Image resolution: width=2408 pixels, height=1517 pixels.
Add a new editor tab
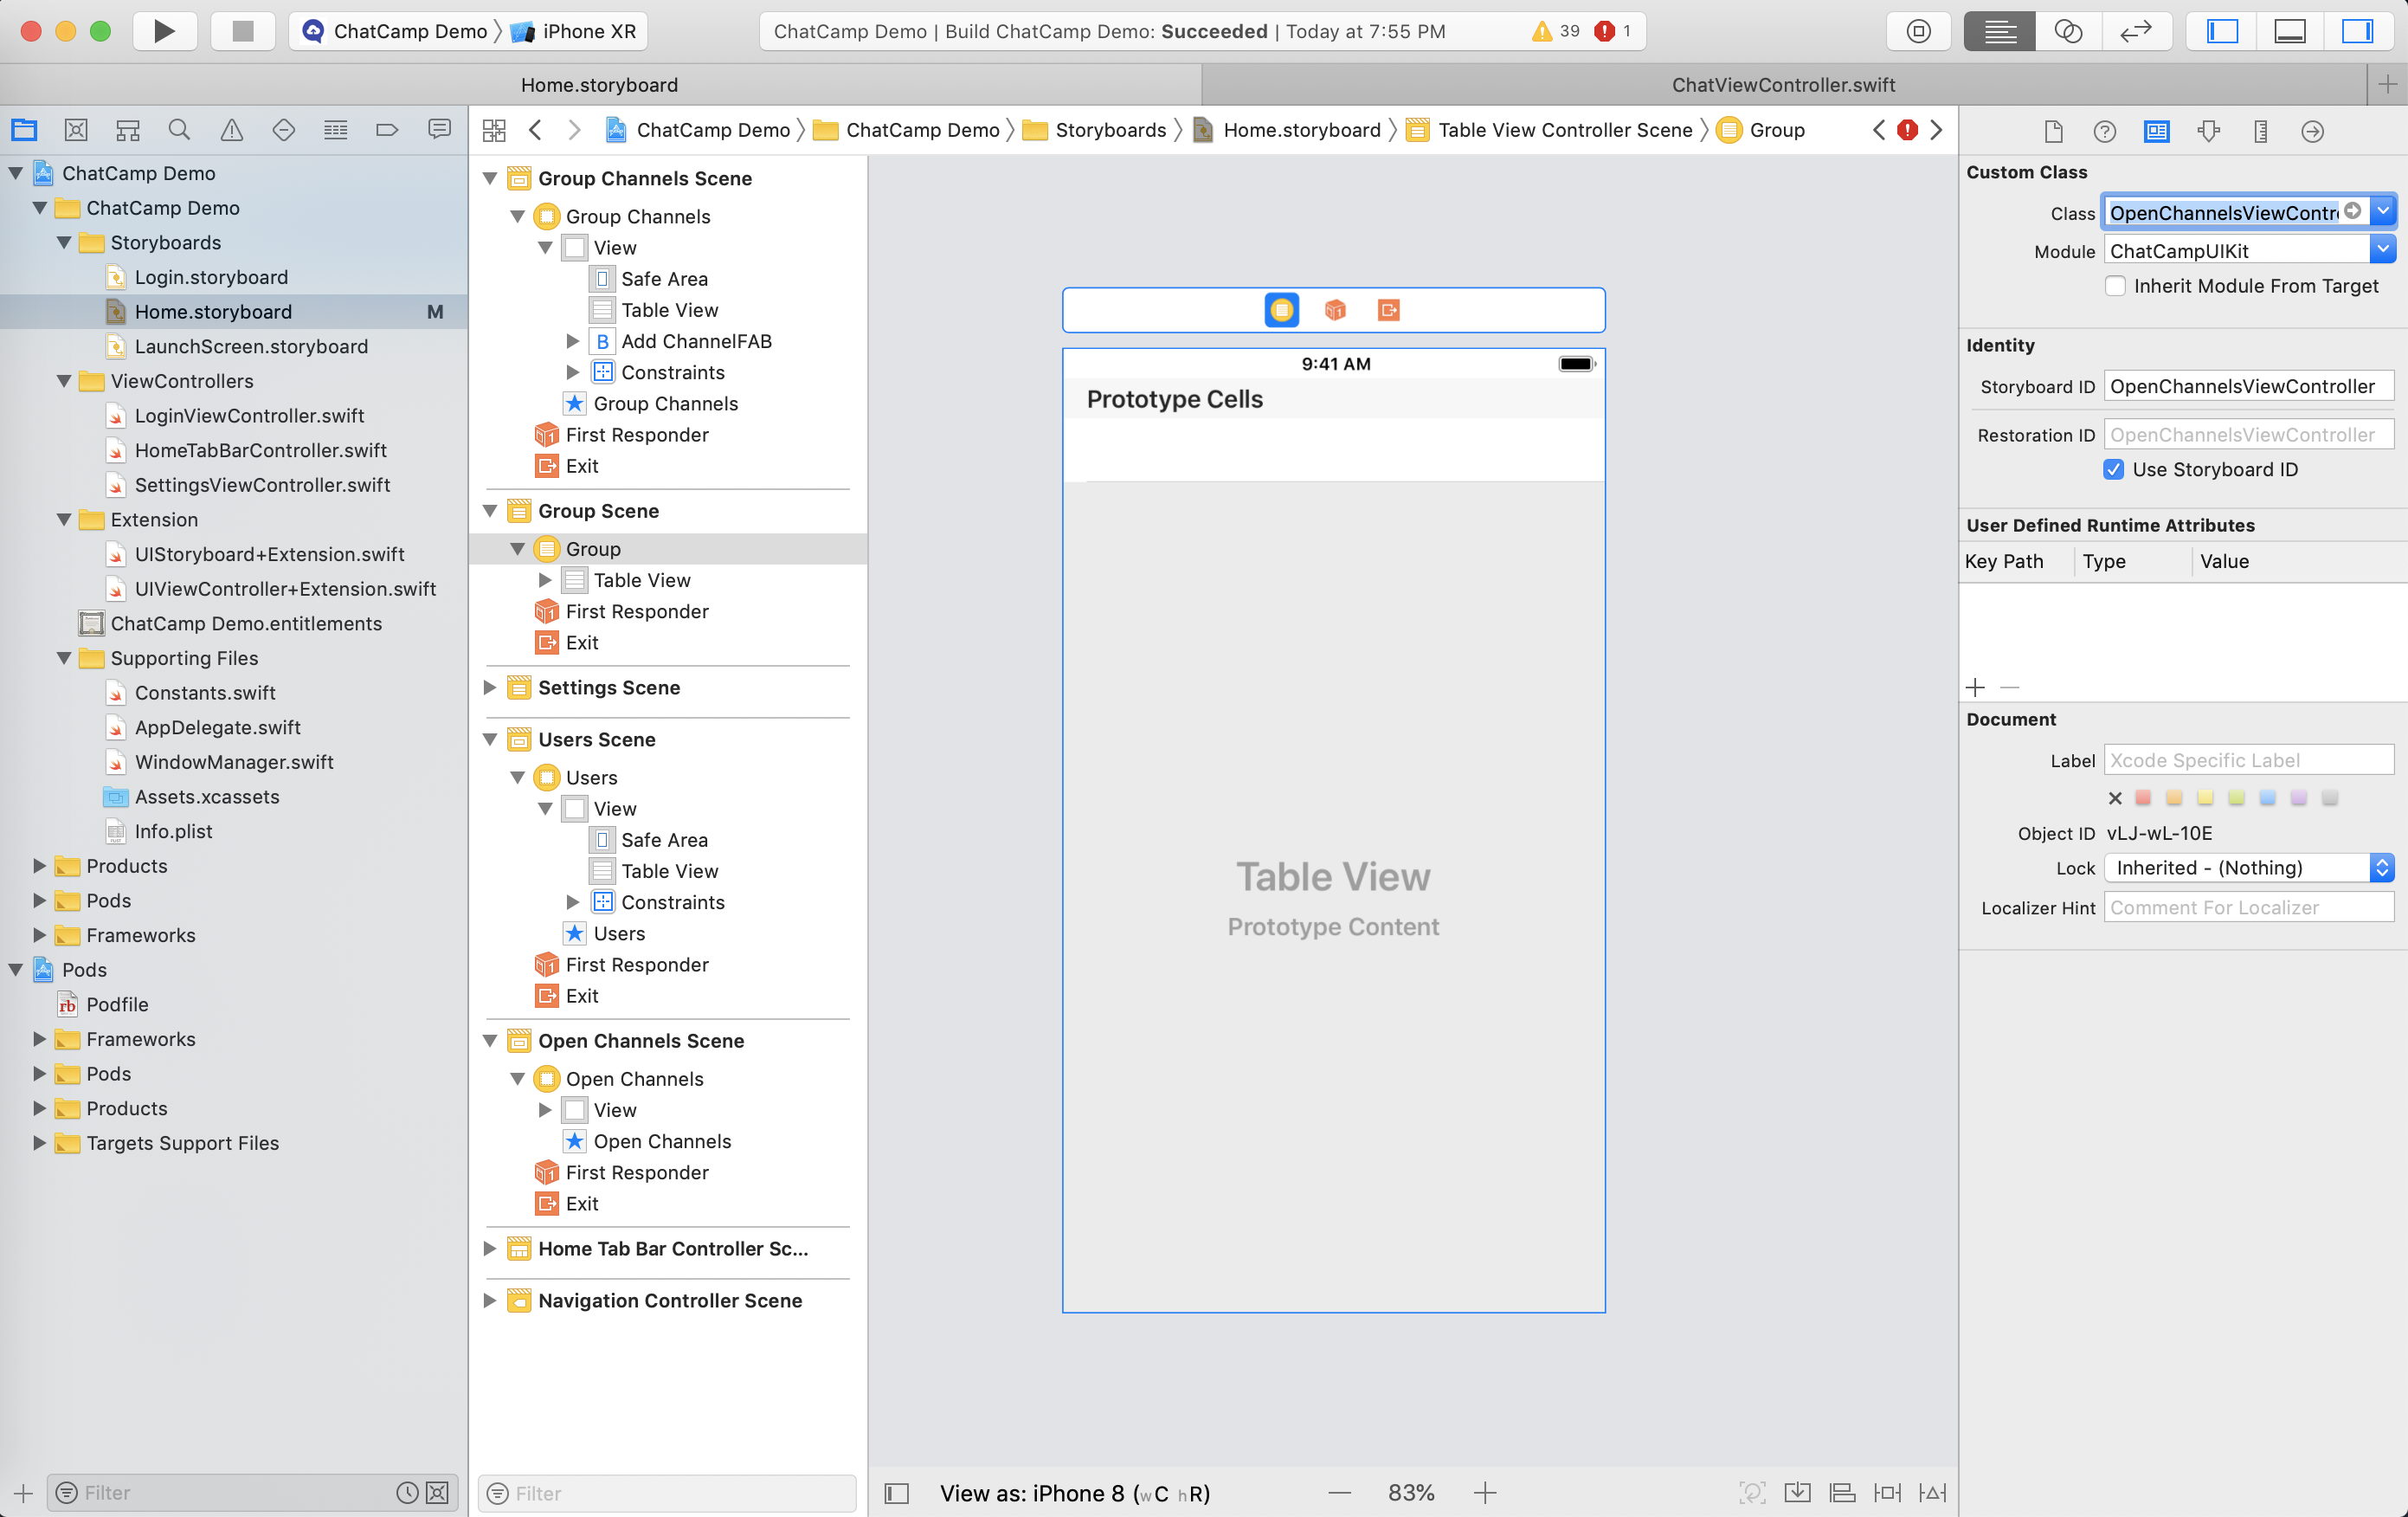coord(2388,85)
